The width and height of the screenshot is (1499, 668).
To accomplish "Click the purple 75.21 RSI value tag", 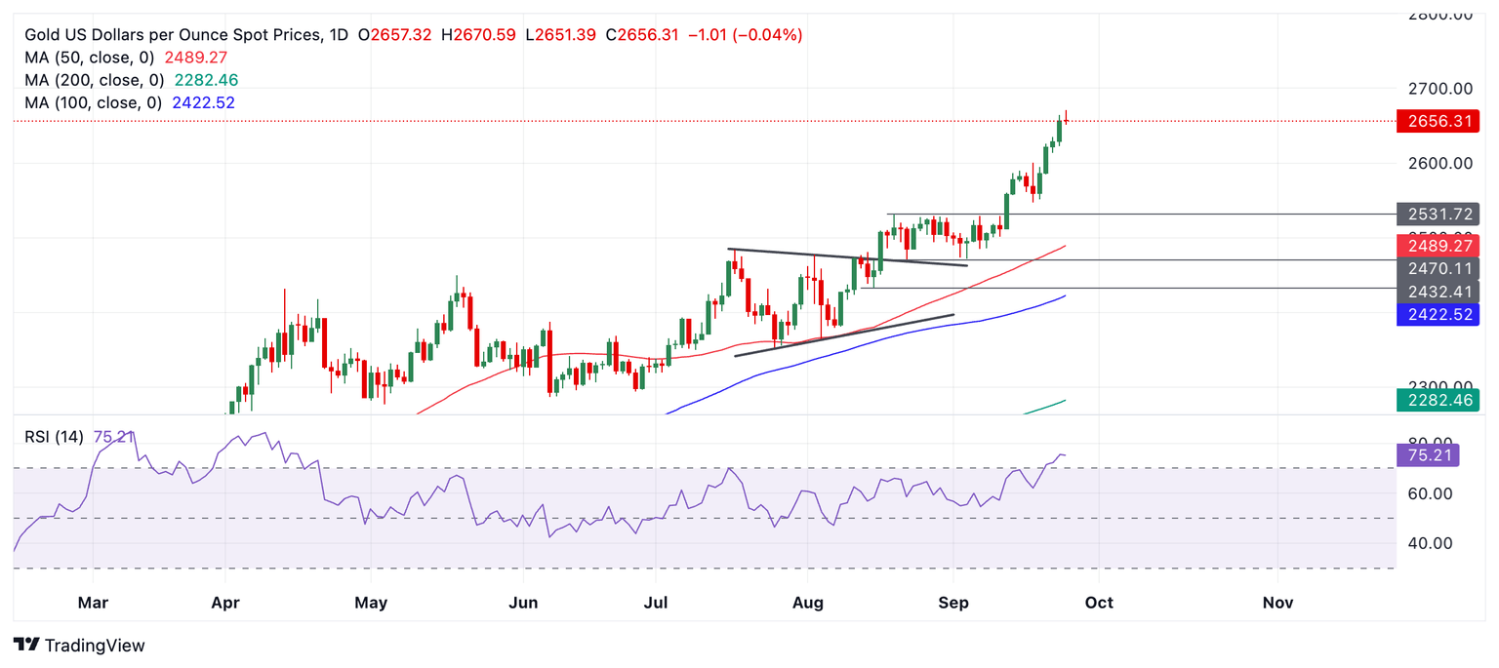I will pos(1428,454).
